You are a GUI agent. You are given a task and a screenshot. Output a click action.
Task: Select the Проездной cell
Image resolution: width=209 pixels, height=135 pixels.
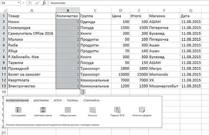tap(32, 69)
